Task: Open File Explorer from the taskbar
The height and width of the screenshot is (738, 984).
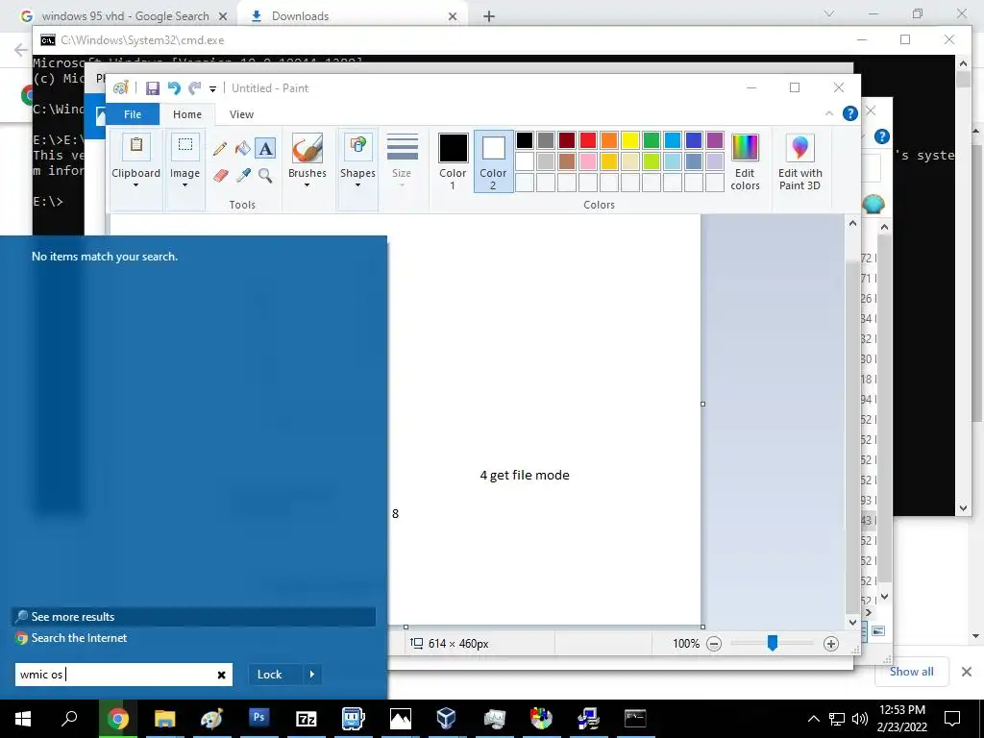Action: [164, 718]
